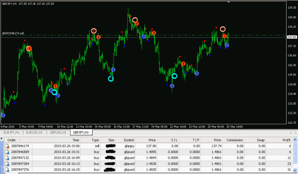Select order number 2087847304 in the trade list

(x=20, y=163)
